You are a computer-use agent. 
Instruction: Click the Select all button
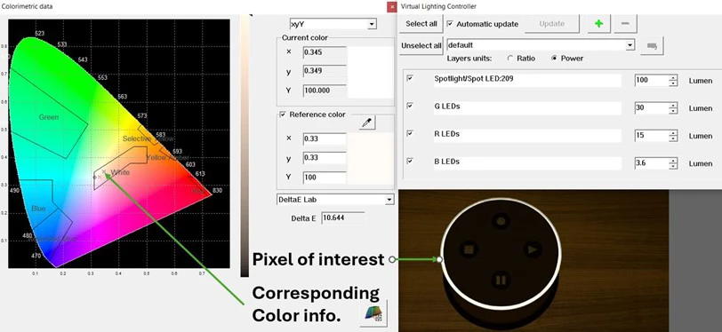(x=421, y=24)
